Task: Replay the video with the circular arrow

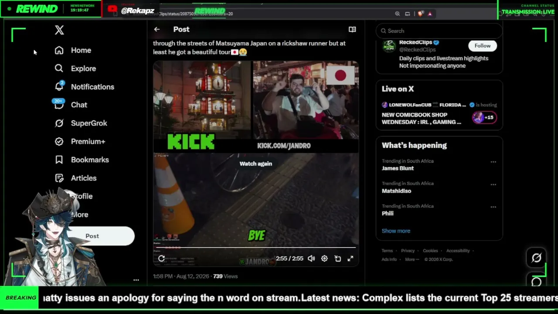Action: click(x=161, y=259)
